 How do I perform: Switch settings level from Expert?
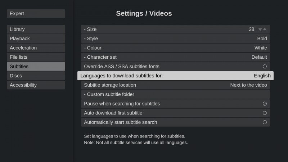[x=36, y=14]
